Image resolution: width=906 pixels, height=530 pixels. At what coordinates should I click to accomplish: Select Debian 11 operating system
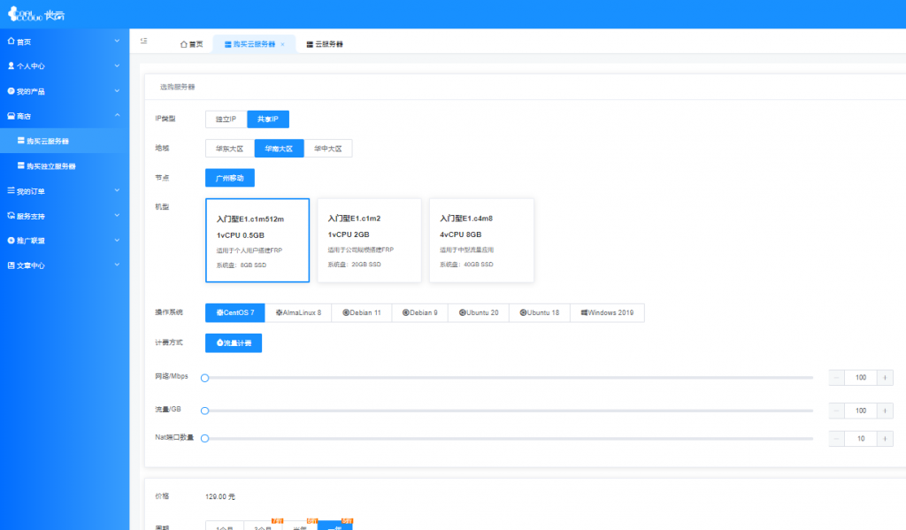pos(362,312)
